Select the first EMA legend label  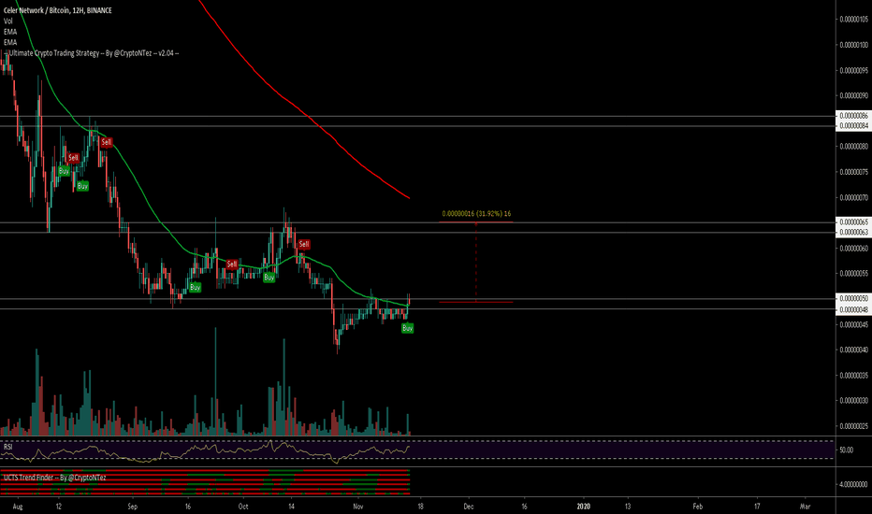(x=10, y=32)
